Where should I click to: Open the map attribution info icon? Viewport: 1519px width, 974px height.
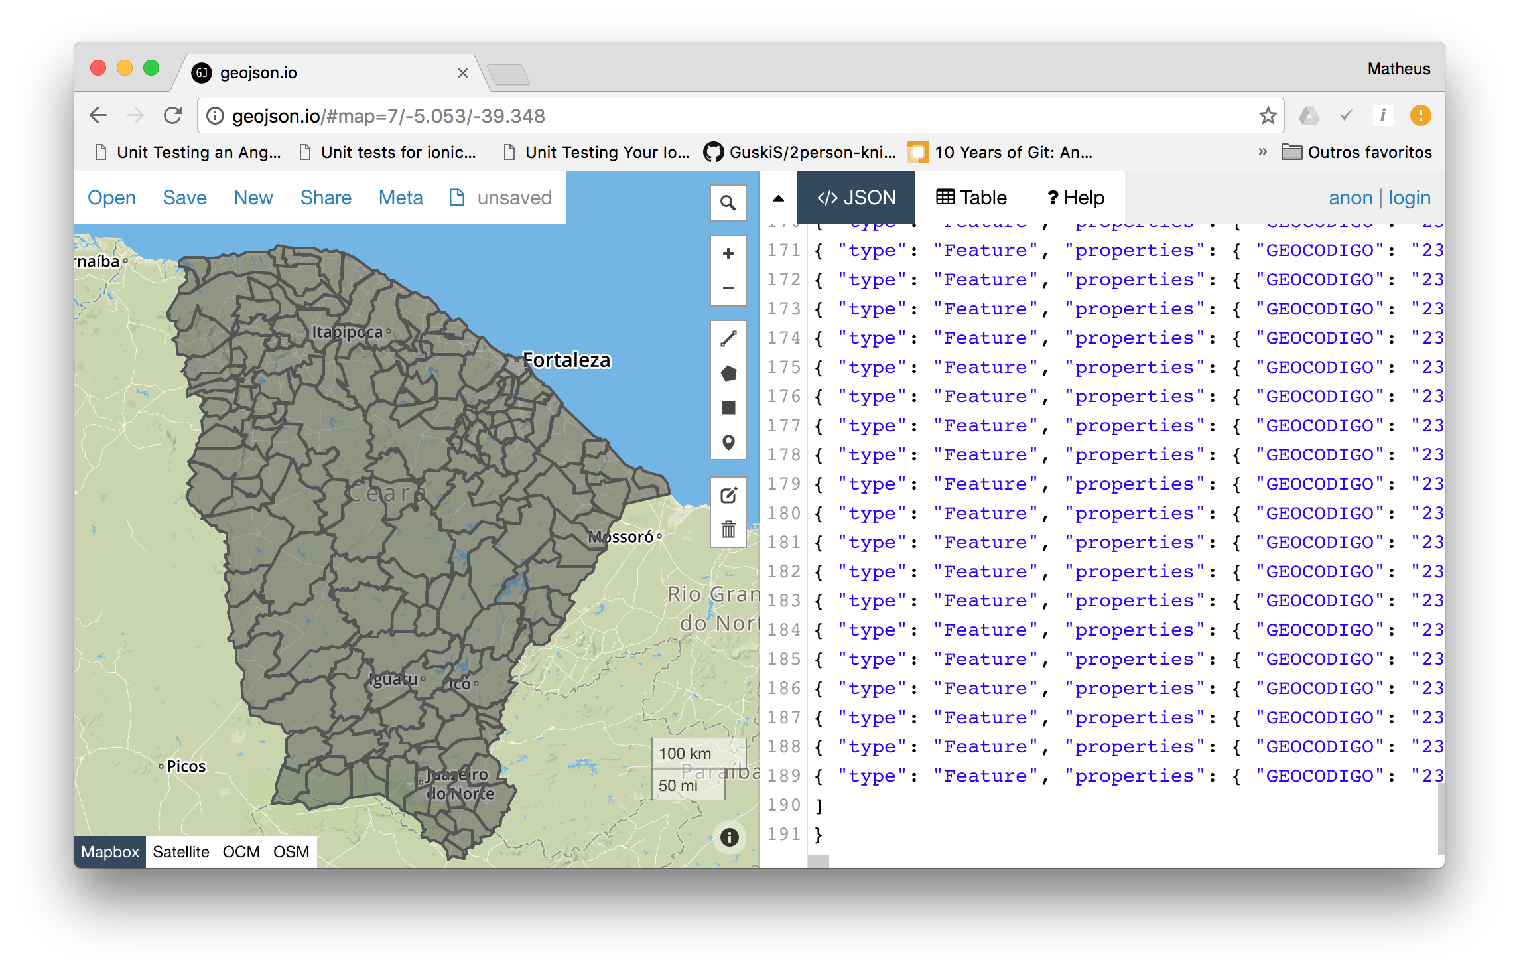(x=729, y=837)
